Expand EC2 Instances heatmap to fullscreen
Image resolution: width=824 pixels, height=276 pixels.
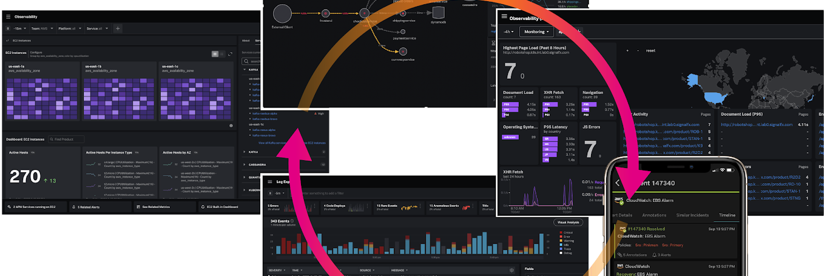(x=230, y=54)
